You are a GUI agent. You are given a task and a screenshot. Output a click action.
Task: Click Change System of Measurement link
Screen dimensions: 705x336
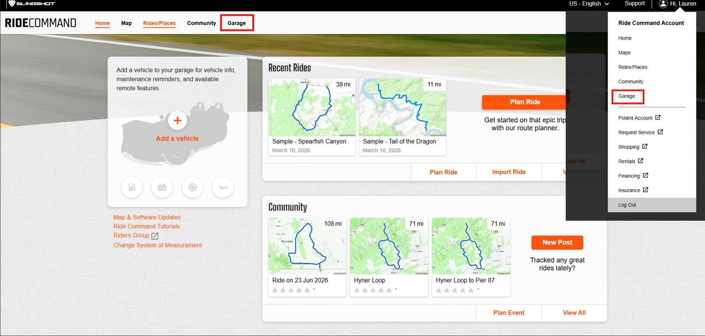[157, 245]
